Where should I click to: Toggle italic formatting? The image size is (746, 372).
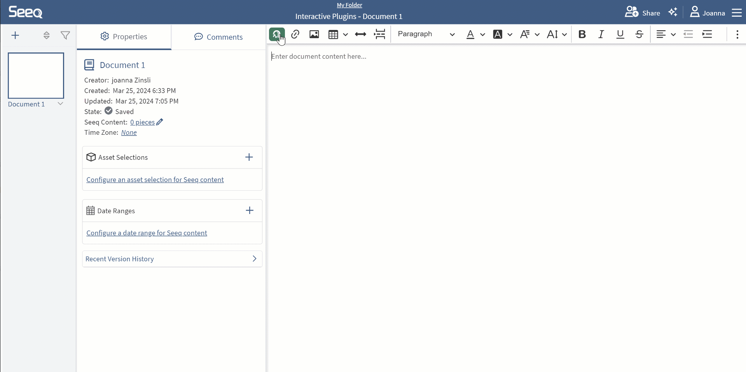click(x=601, y=35)
